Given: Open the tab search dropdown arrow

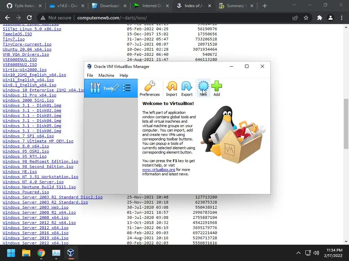Looking at the screenshot, I should tap(294, 5).
